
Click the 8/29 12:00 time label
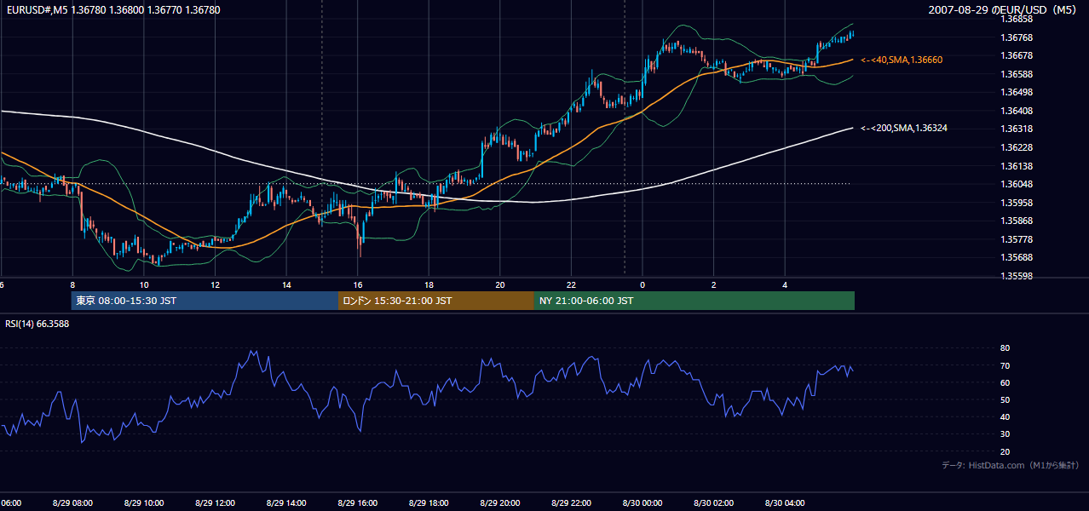215,503
